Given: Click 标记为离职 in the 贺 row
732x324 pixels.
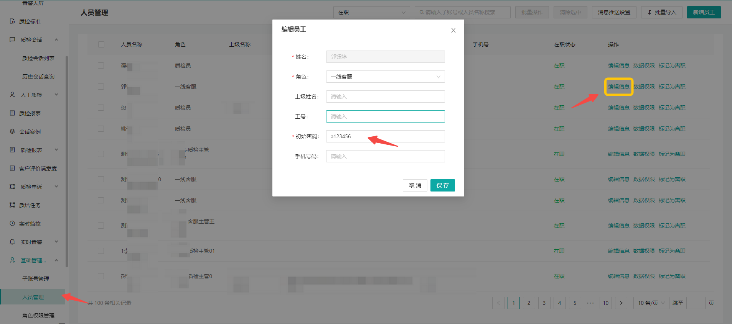Looking at the screenshot, I should (x=672, y=108).
